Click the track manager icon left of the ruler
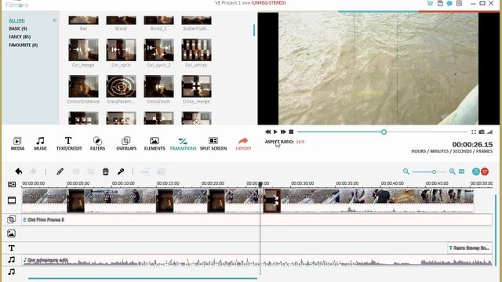 tap(12, 185)
